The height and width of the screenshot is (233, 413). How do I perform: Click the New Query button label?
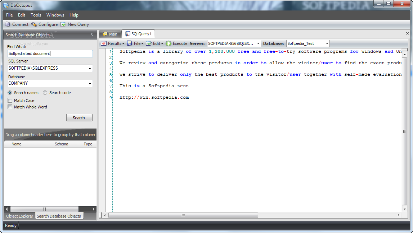(78, 24)
